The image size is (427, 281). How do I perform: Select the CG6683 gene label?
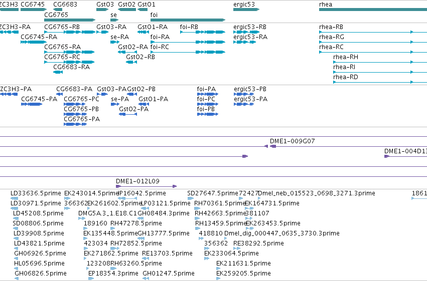(65, 5)
